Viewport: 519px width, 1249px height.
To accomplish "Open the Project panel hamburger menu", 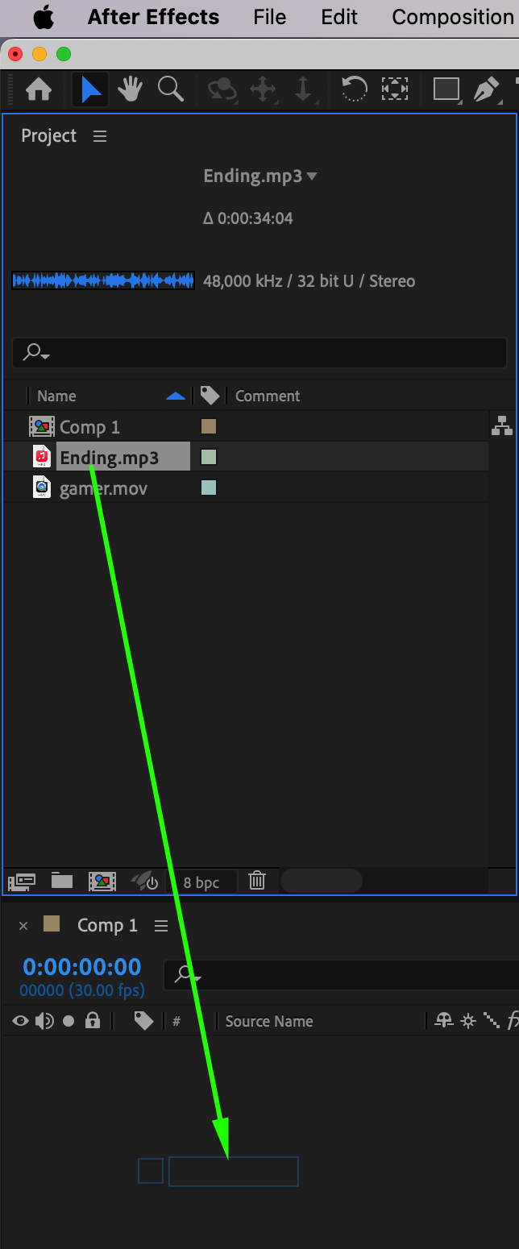I will pyautogui.click(x=100, y=136).
